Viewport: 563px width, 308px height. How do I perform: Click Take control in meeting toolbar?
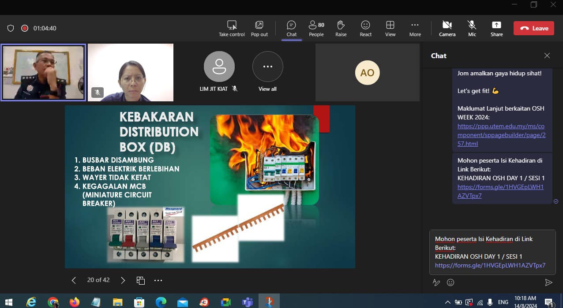pos(232,28)
